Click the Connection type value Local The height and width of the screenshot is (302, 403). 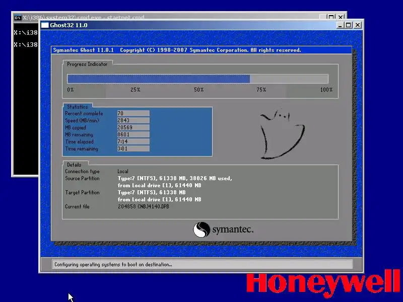click(x=123, y=171)
